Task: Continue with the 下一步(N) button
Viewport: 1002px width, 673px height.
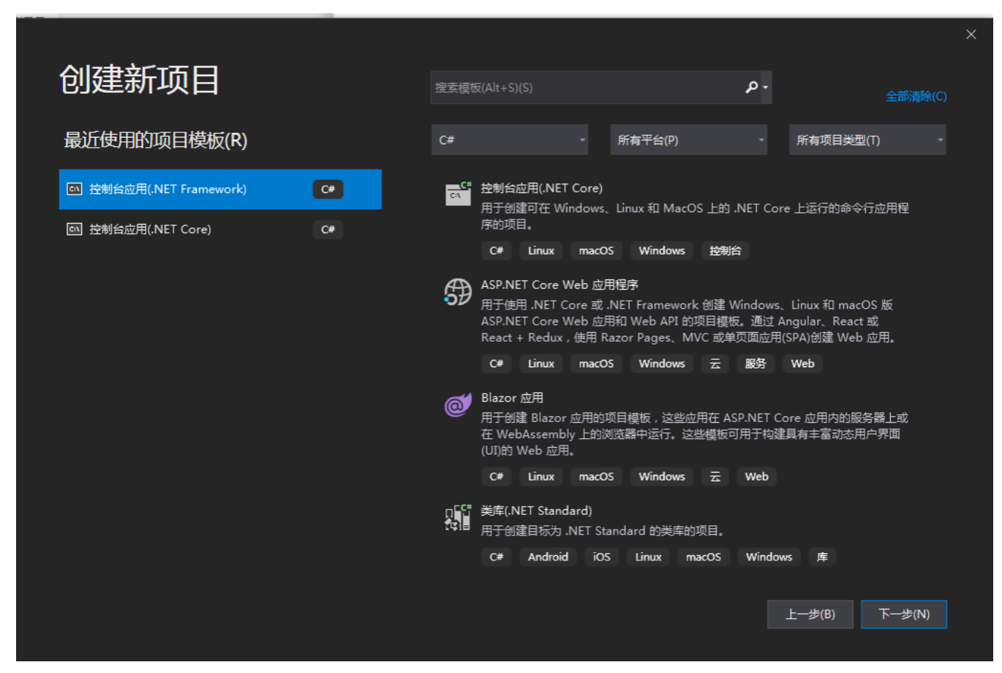Action: (x=904, y=614)
